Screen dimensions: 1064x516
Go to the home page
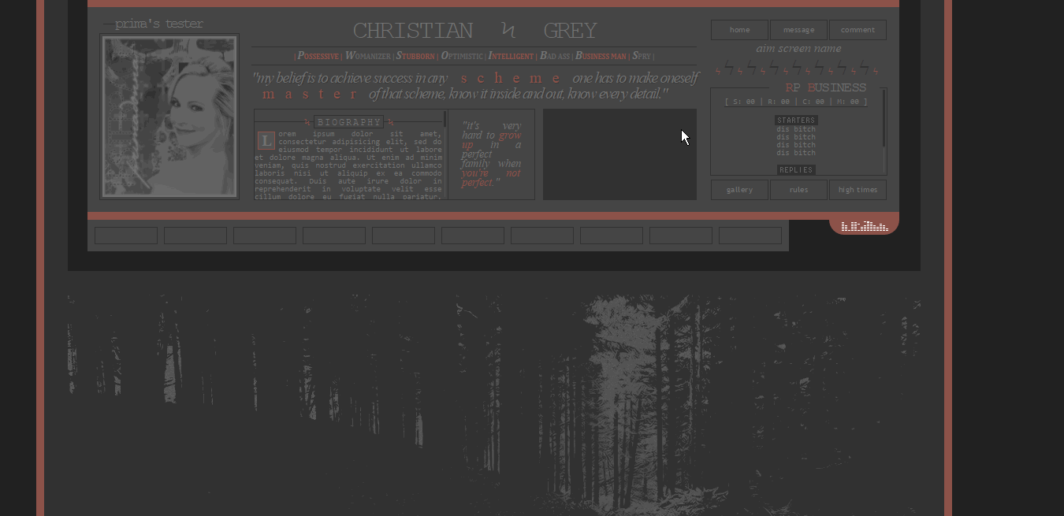pyautogui.click(x=739, y=30)
